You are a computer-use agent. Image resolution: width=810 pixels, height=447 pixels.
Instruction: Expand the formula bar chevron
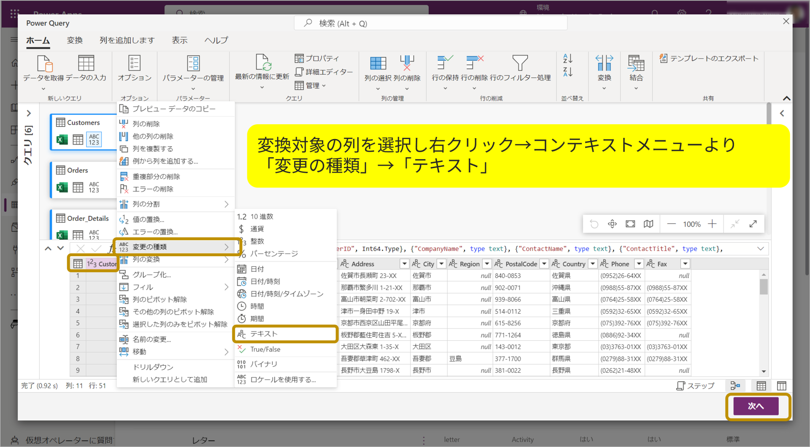click(x=760, y=249)
